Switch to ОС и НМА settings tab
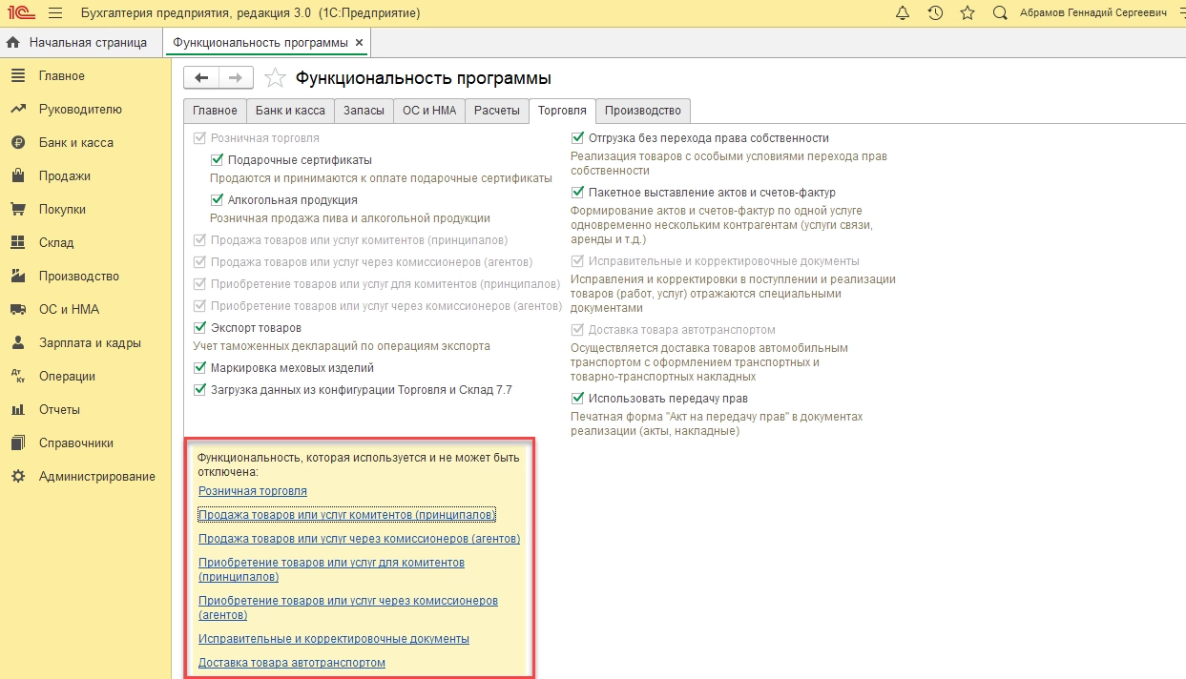1186x679 pixels. point(429,111)
